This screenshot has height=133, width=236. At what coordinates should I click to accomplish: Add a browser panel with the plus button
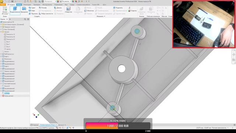10,19
